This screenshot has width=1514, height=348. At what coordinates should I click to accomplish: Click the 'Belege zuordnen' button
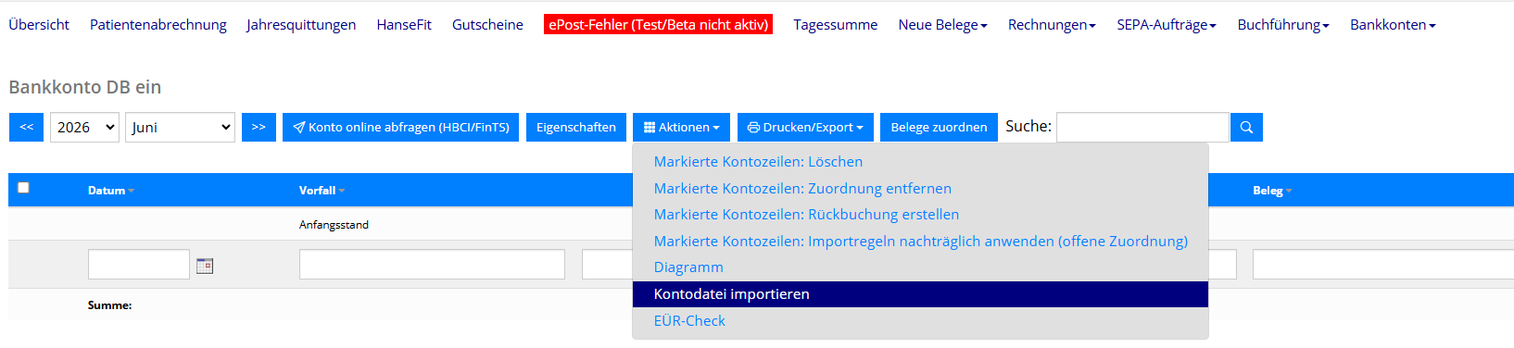click(939, 127)
